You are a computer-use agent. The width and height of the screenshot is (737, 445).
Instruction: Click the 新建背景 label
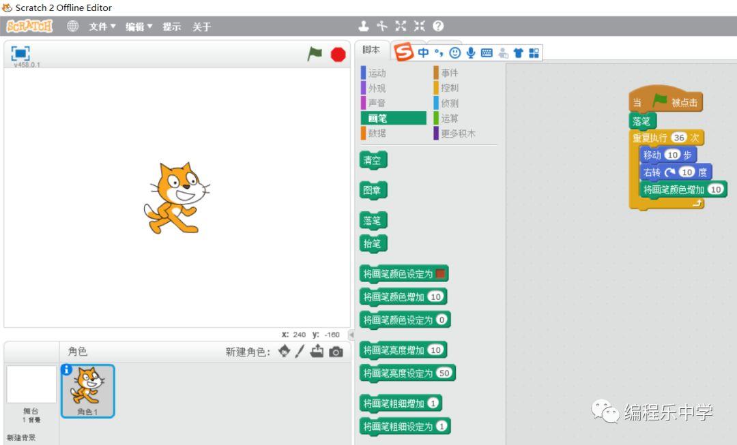pos(21,438)
